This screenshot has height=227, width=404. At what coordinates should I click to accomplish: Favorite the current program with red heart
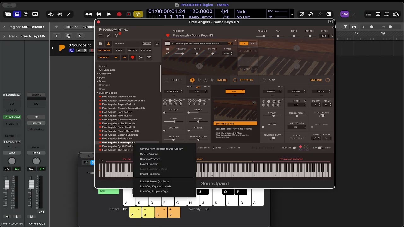[x=168, y=35]
